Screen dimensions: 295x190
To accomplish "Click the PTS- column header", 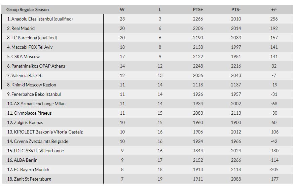I will coord(236,10).
